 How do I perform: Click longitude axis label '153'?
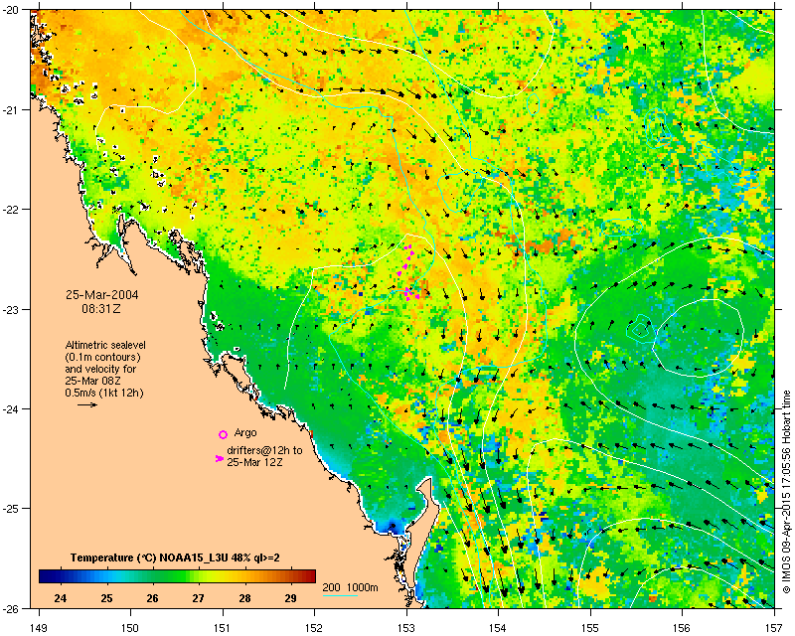tap(406, 628)
